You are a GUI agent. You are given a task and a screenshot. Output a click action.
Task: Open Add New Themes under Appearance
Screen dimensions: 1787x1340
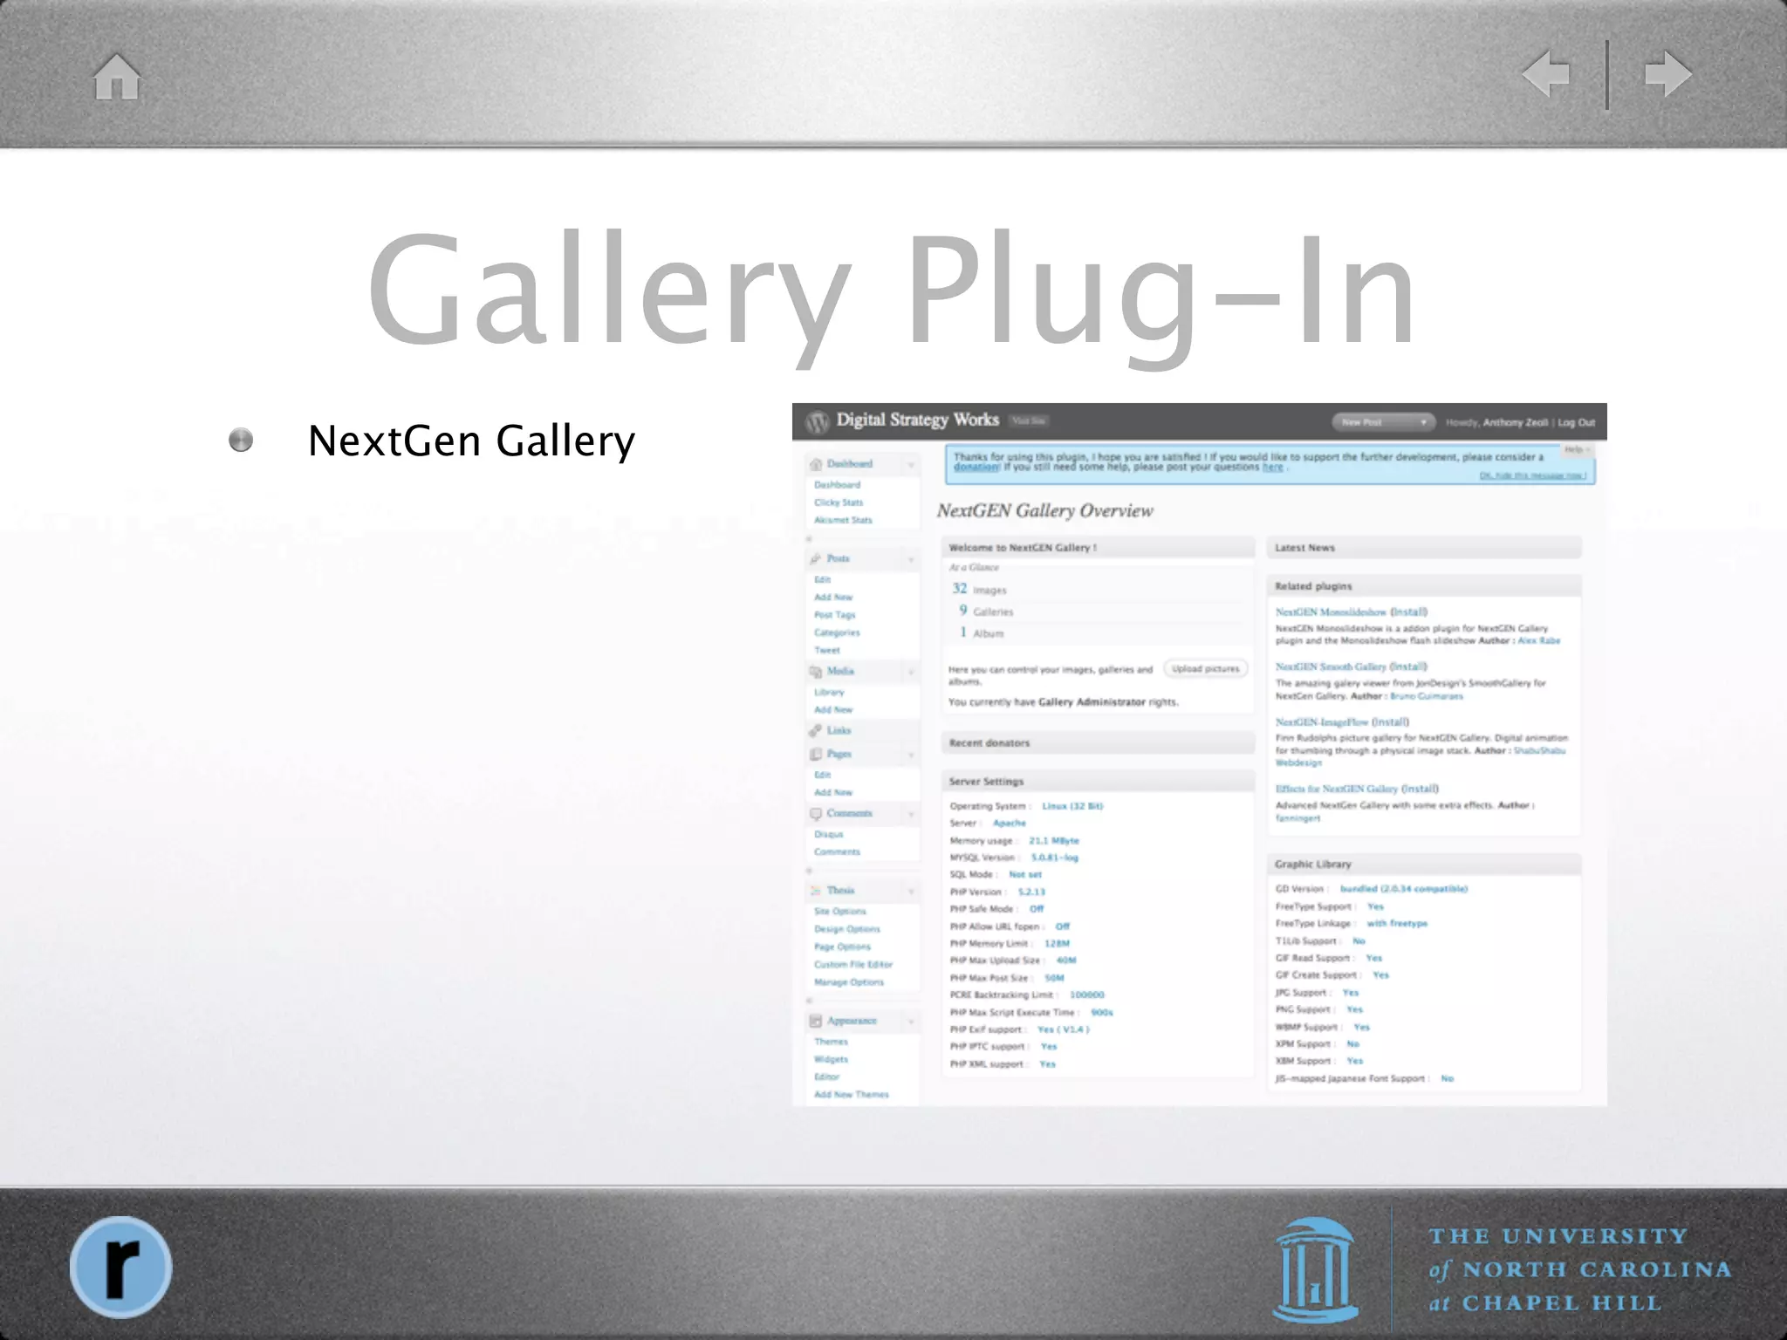coord(851,1094)
